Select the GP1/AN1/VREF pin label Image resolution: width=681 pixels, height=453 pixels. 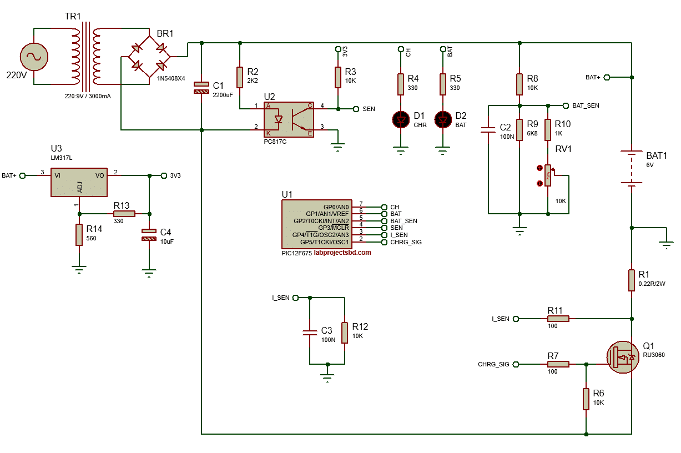pos(327,214)
